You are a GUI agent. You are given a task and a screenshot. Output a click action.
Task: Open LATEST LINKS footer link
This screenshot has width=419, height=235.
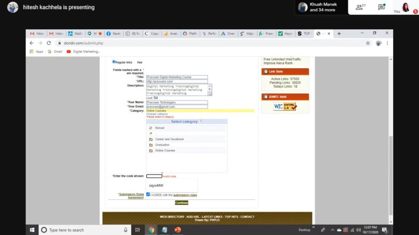212,217
